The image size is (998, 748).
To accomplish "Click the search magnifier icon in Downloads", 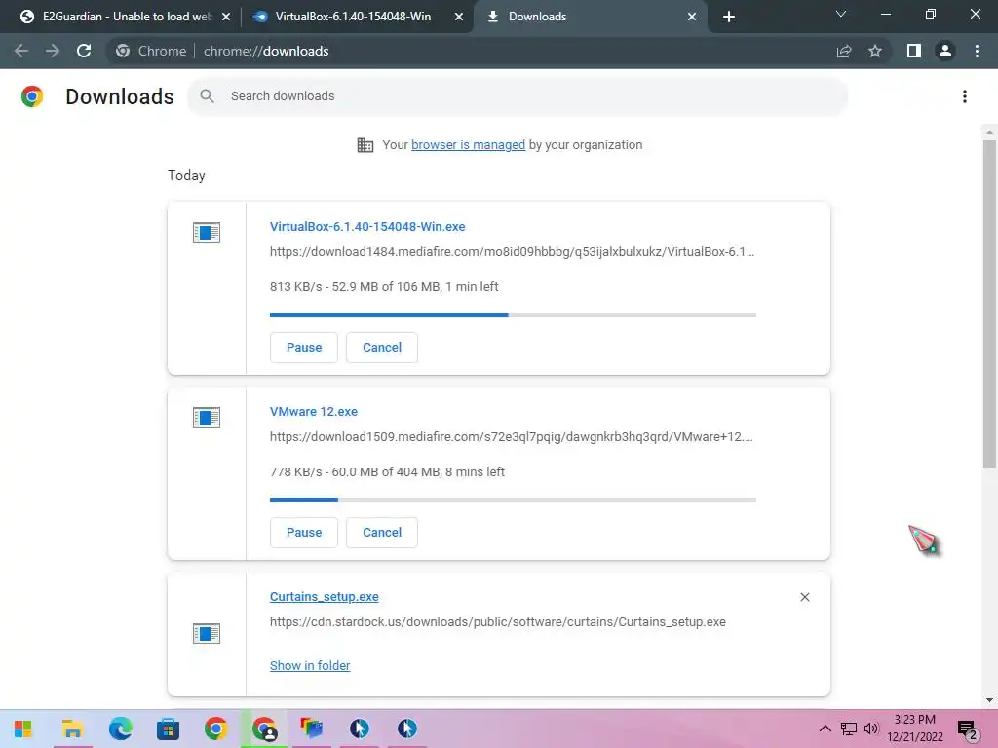I will [207, 96].
